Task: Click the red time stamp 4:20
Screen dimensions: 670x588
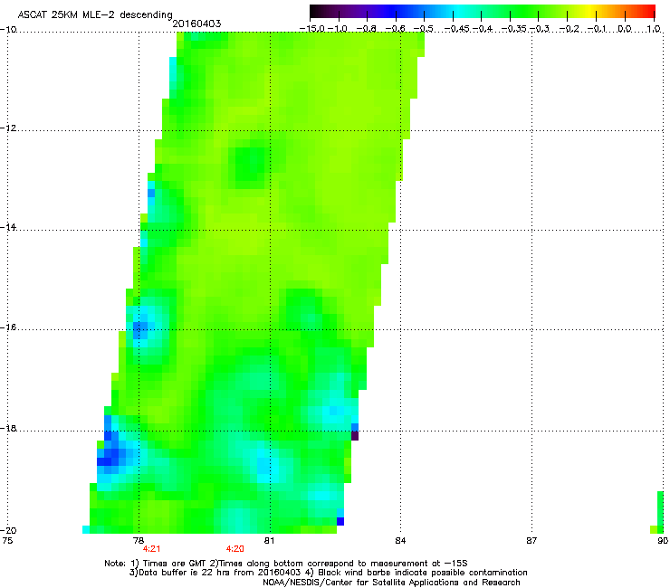Action: pos(235,549)
